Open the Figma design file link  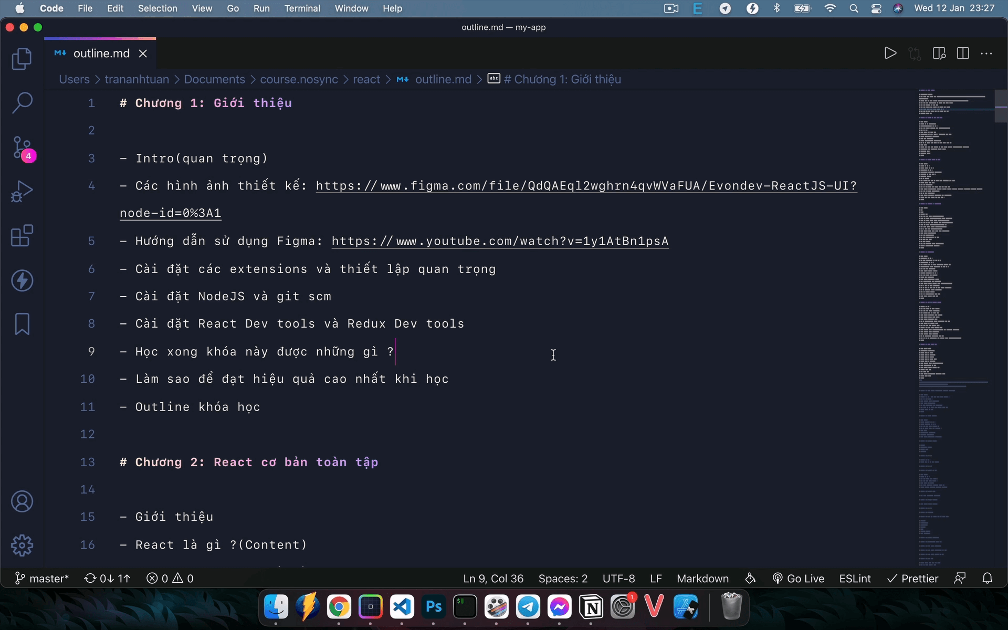click(586, 186)
